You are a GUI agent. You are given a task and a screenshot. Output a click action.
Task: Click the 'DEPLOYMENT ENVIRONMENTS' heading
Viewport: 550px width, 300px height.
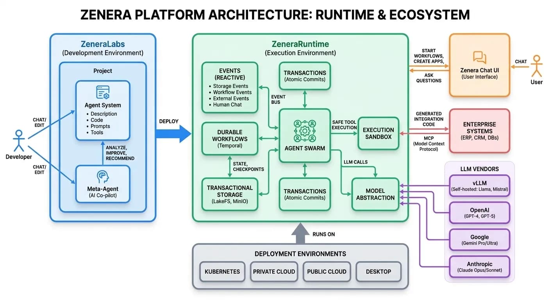tap(300, 254)
